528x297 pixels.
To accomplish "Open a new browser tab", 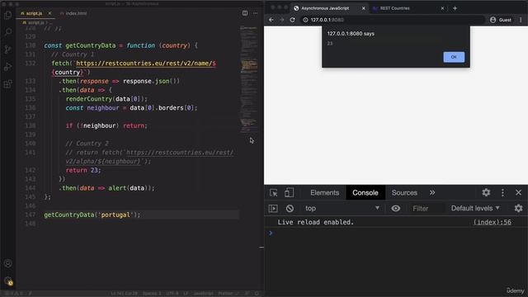I will [455, 8].
